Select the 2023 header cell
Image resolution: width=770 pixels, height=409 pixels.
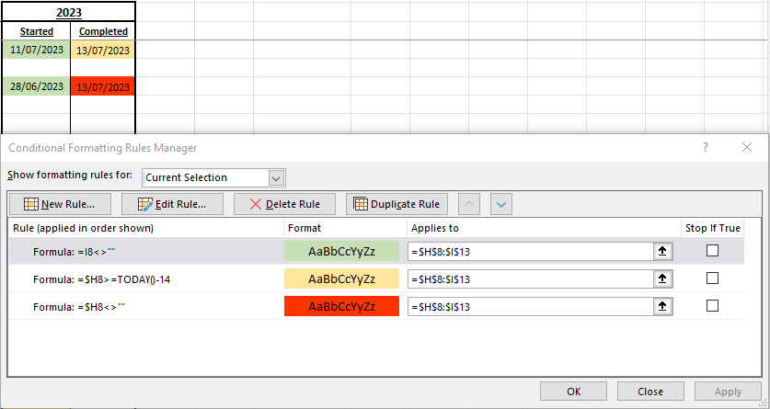tap(69, 12)
